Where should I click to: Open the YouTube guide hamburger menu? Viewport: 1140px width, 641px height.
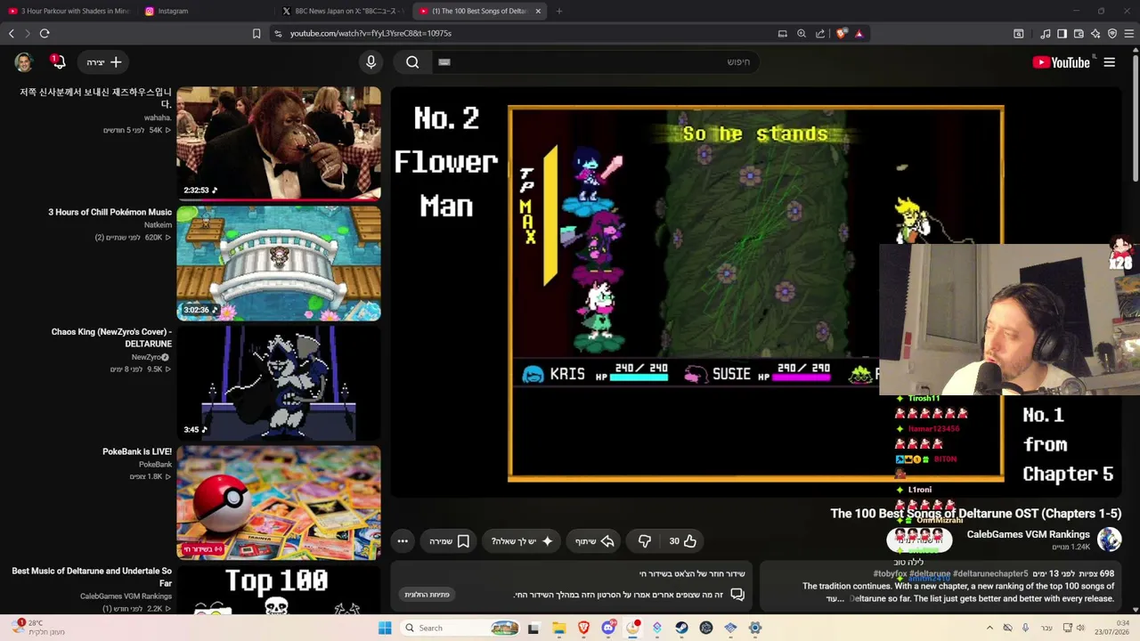tap(1109, 62)
